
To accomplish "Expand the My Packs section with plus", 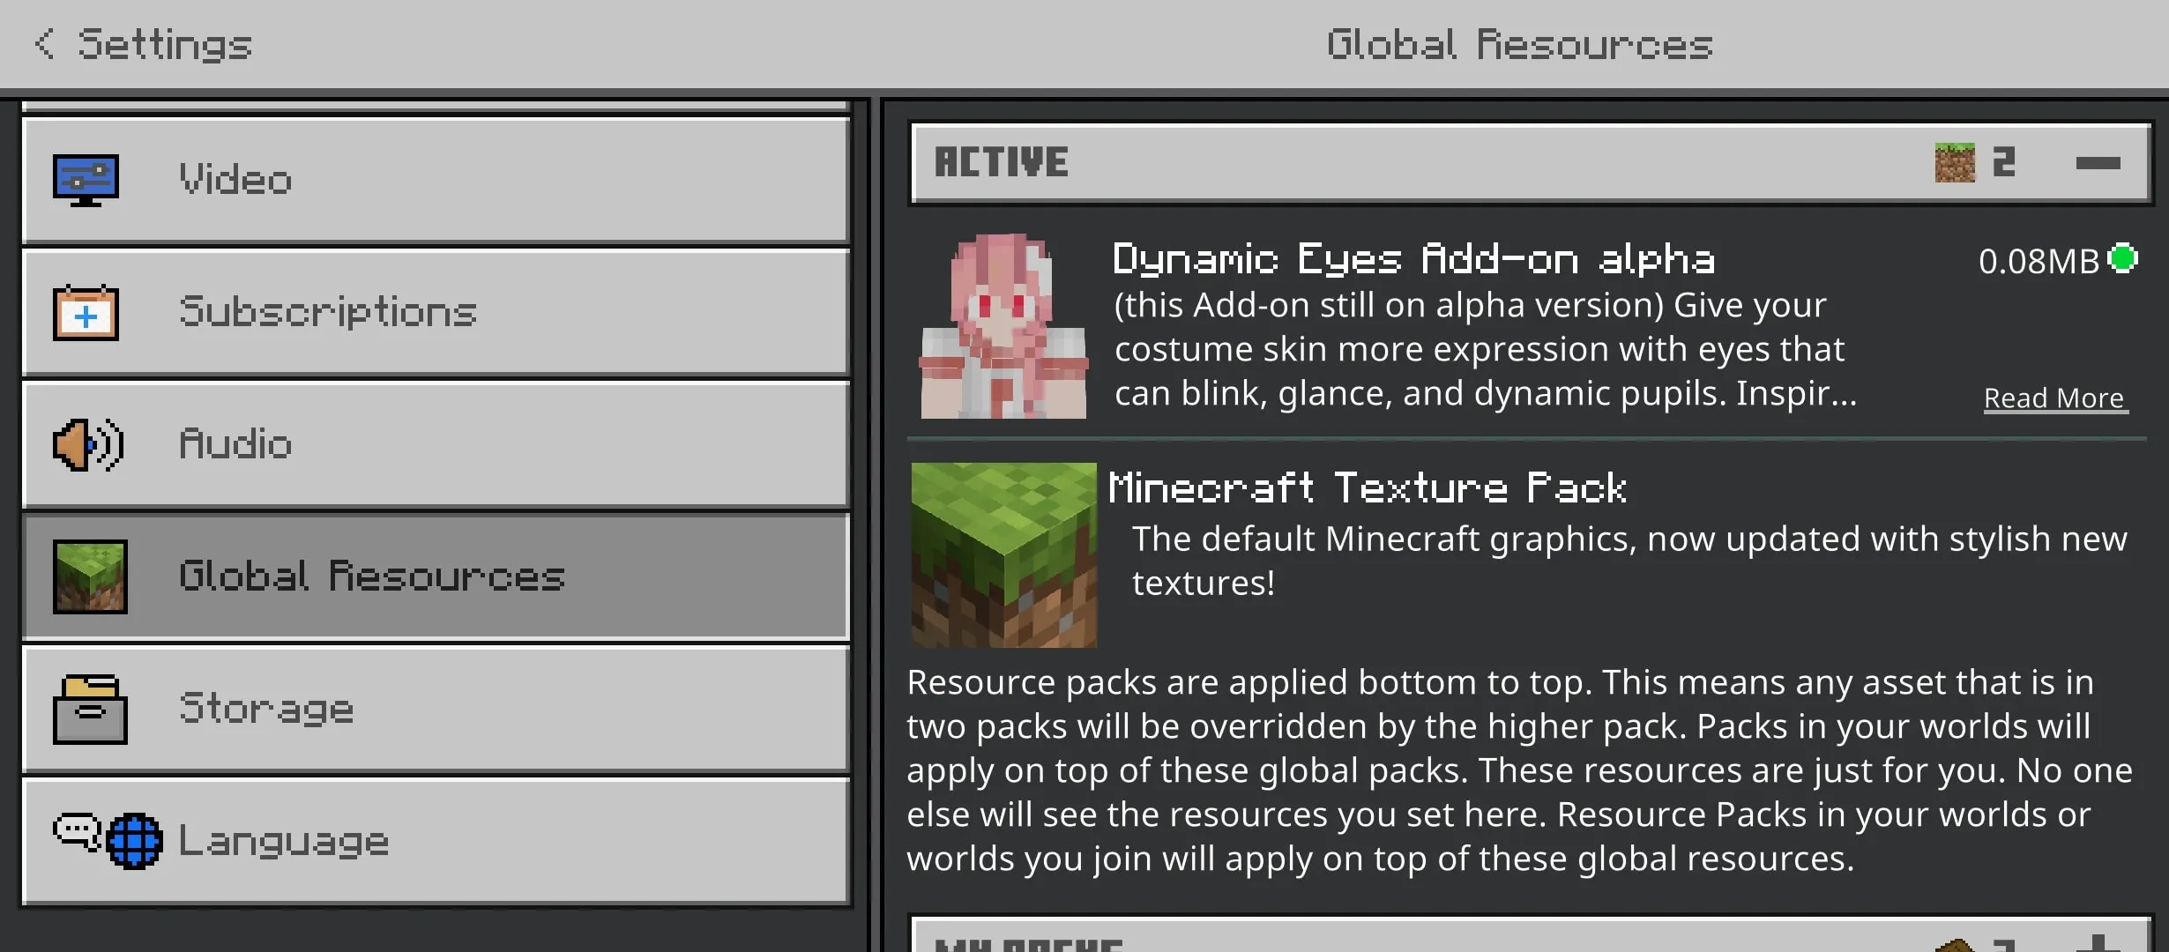I will [x=2098, y=943].
